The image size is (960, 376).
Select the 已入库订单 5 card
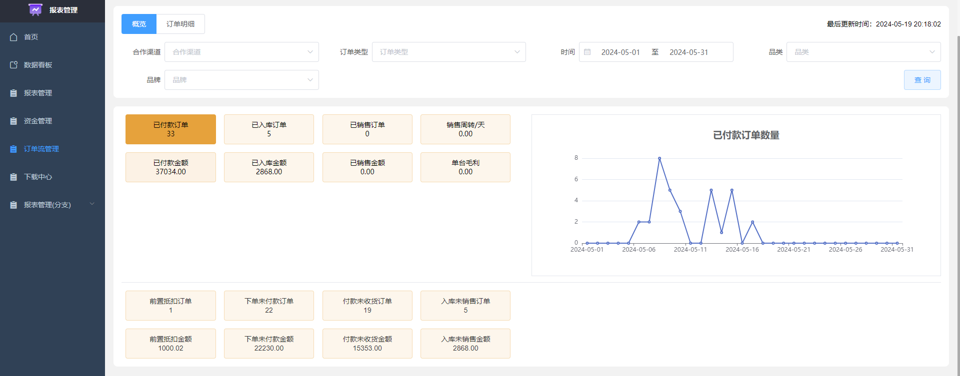pos(269,129)
